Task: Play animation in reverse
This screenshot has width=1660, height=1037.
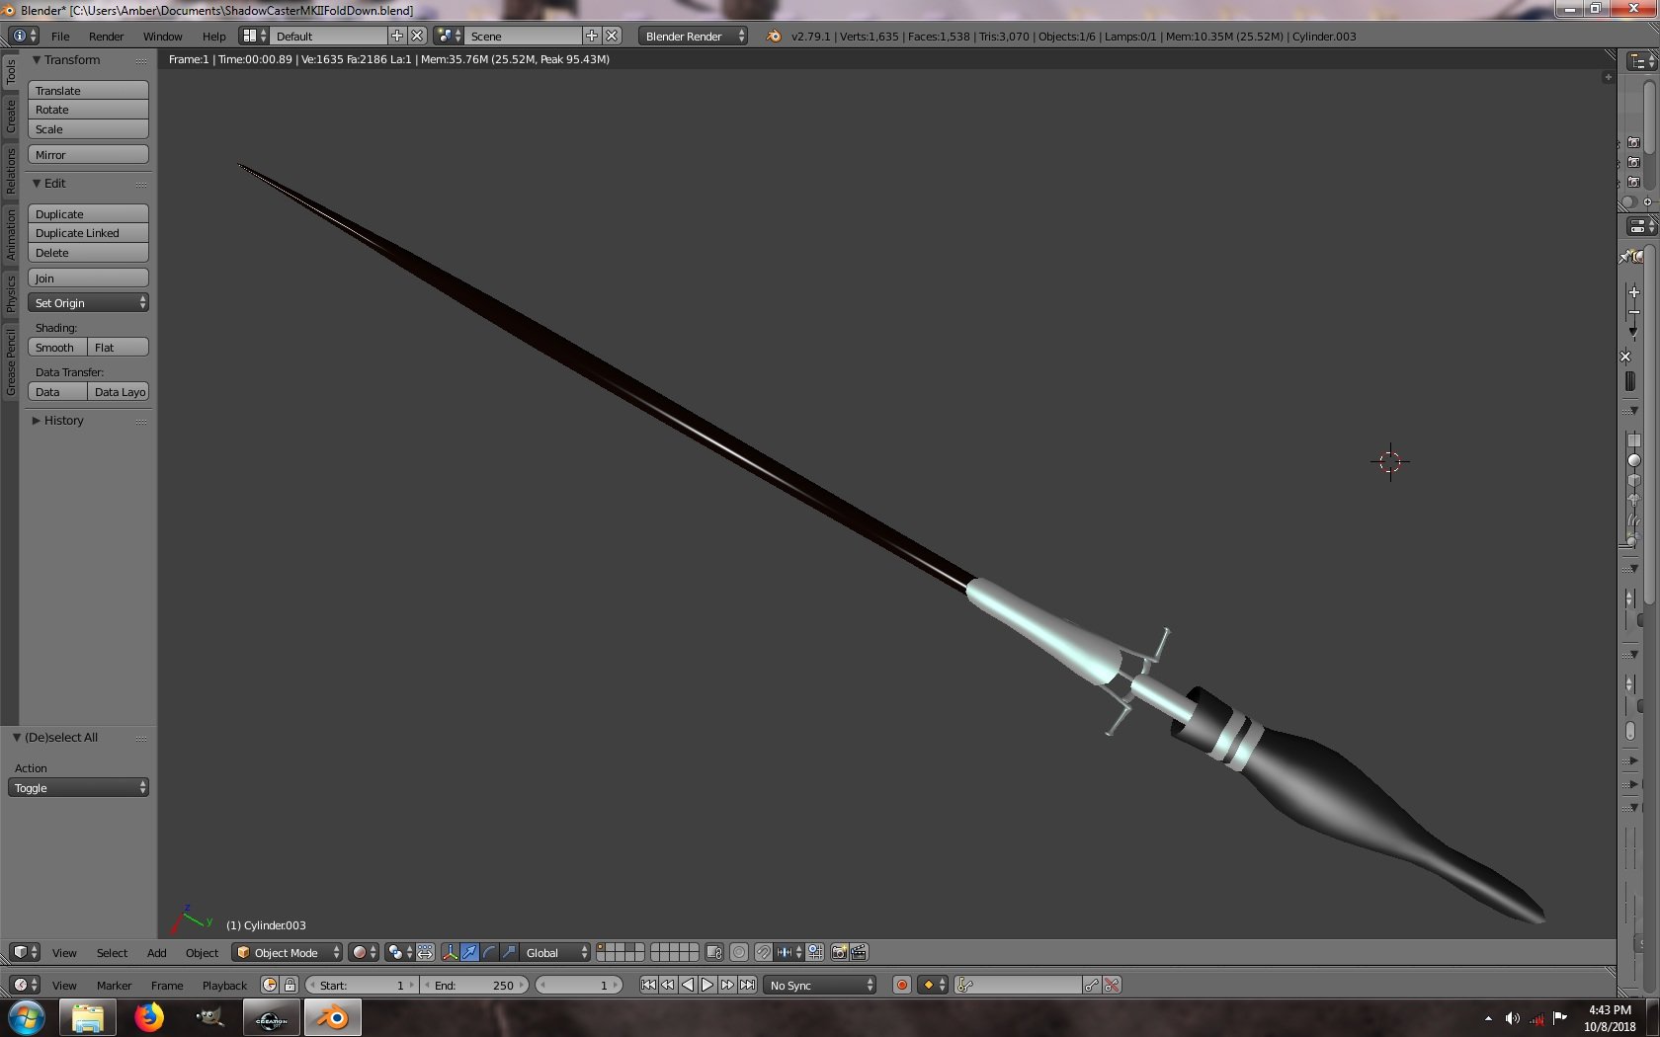Action: point(688,985)
